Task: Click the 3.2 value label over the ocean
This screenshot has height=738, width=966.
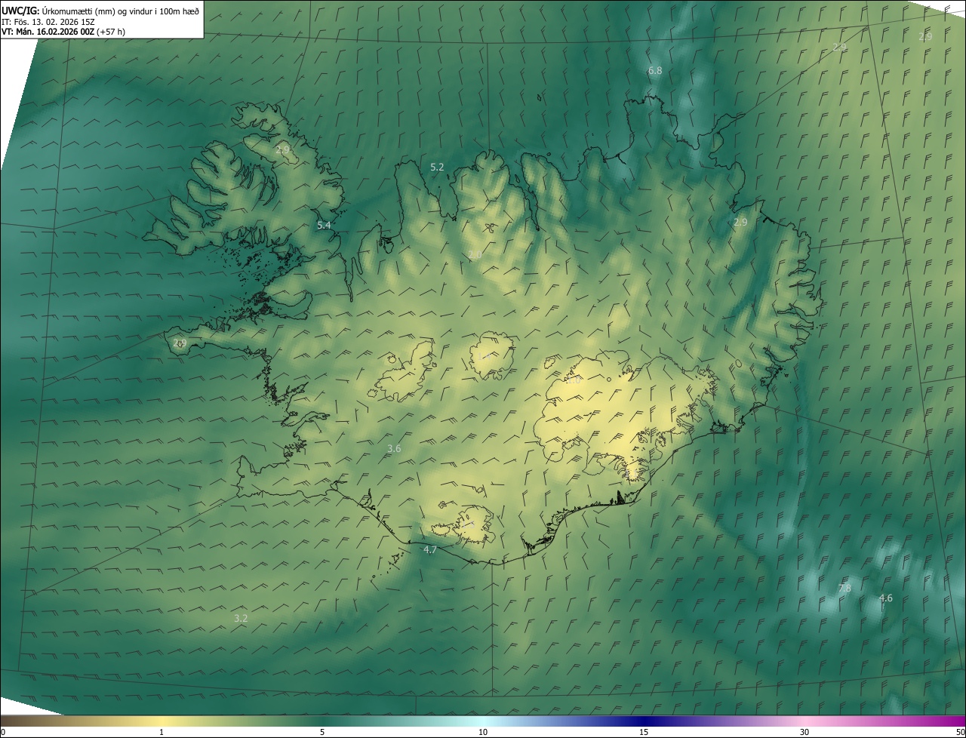Action: tap(241, 618)
